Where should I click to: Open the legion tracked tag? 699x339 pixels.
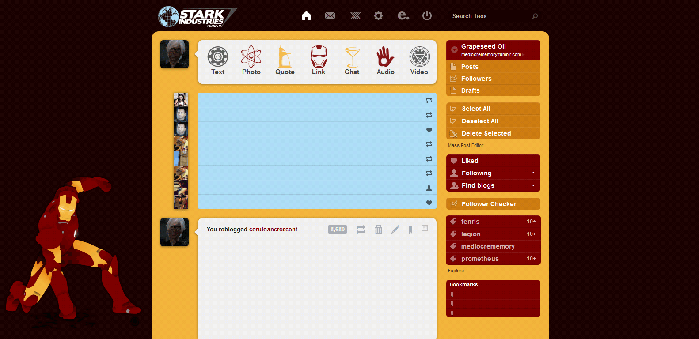493,234
